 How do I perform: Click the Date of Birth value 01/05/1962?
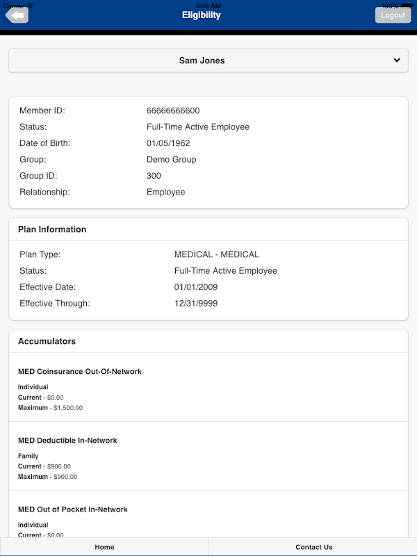[168, 143]
